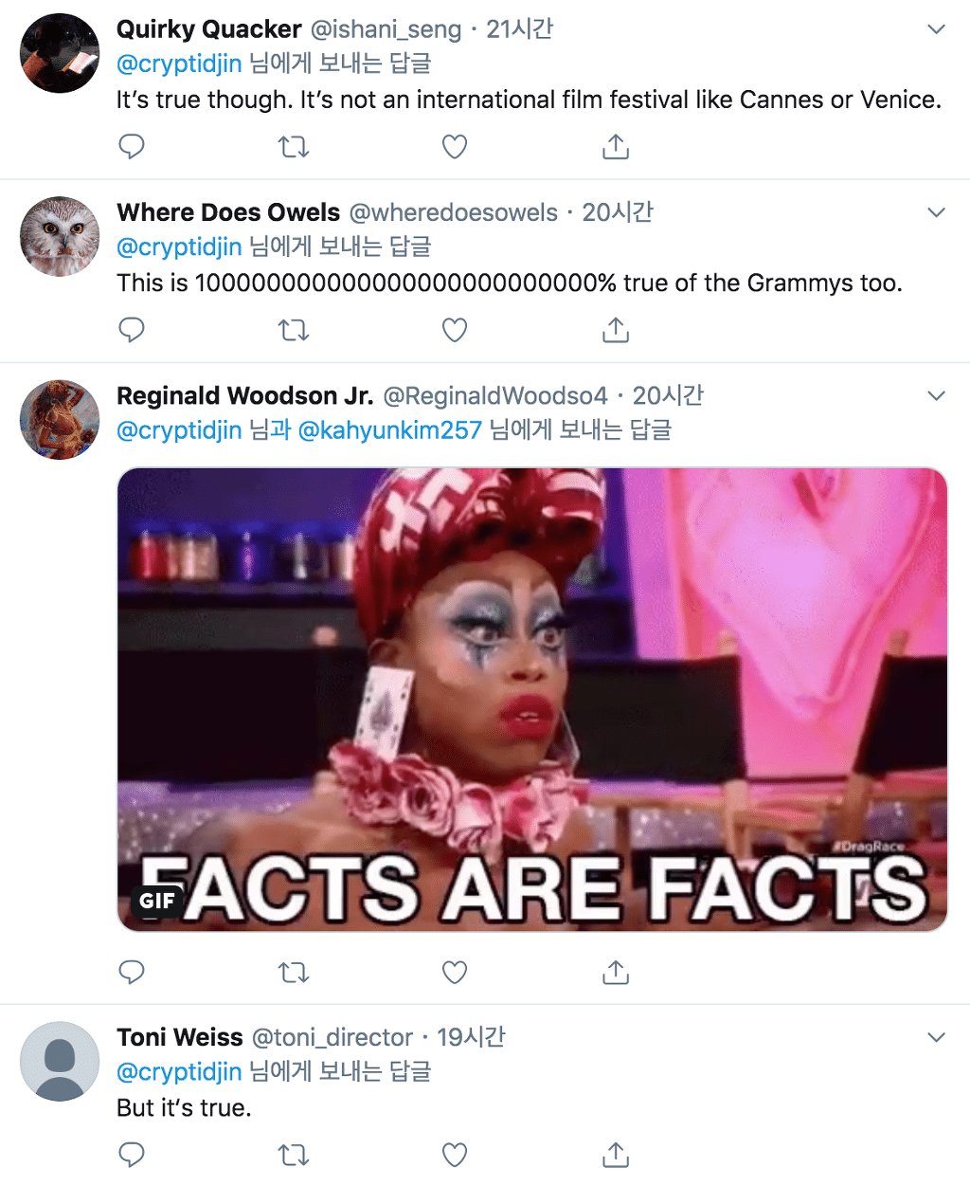The width and height of the screenshot is (970, 1185).
Task: Open the chevron menu on Toni Weiss's tweet
Action: pos(936,1037)
